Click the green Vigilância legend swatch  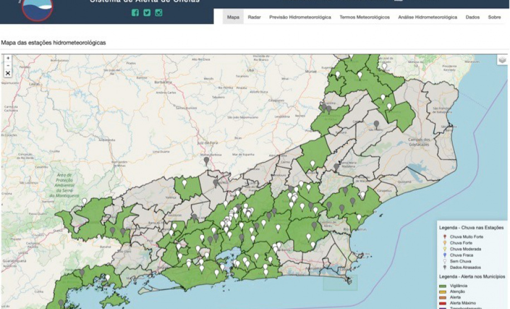(x=443, y=286)
